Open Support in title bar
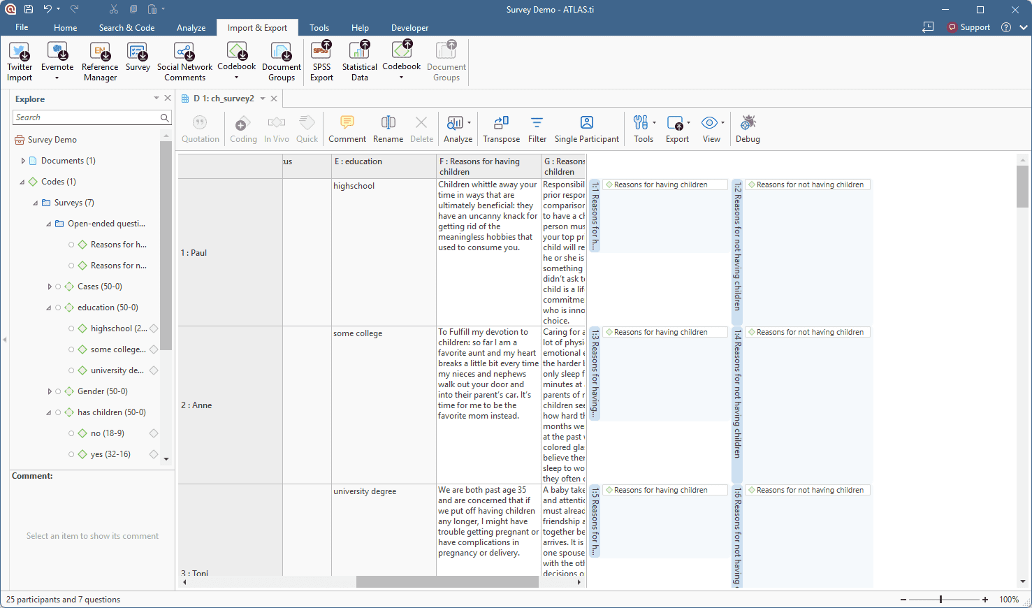1032x608 pixels. click(969, 27)
